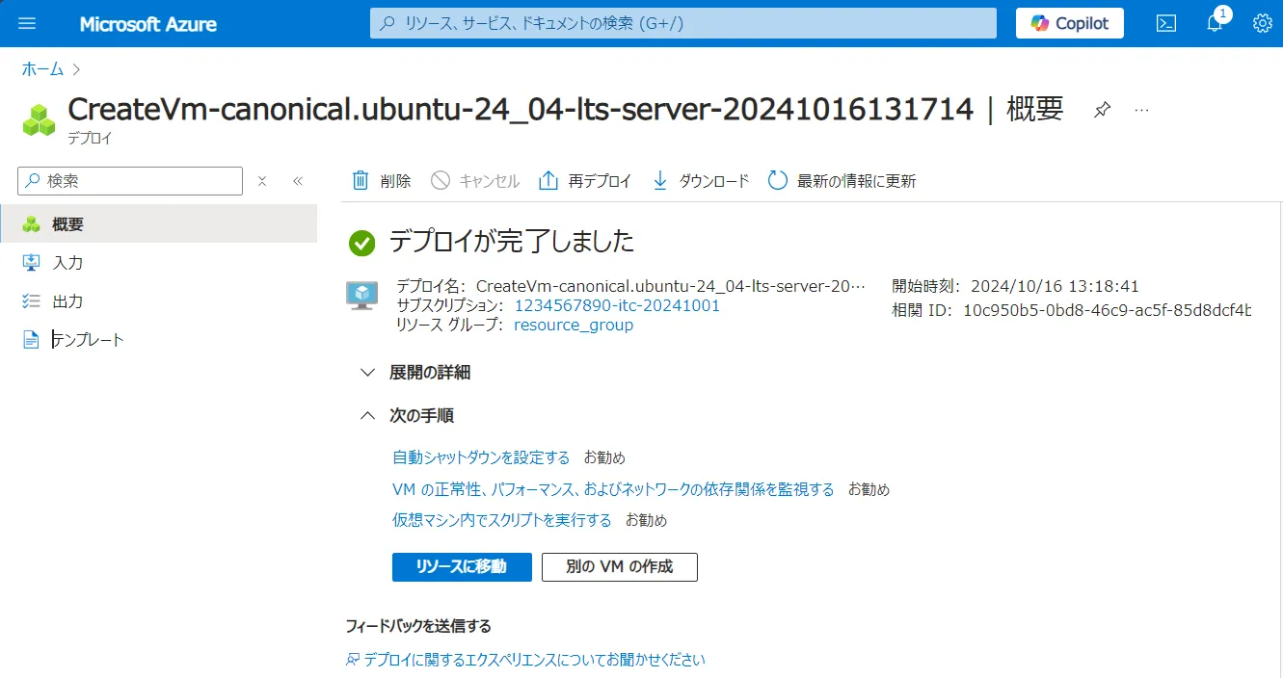Open 出力 in the left menu
The height and width of the screenshot is (678, 1283).
pyautogui.click(x=67, y=301)
